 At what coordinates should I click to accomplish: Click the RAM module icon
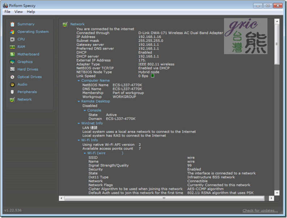click(x=12, y=47)
